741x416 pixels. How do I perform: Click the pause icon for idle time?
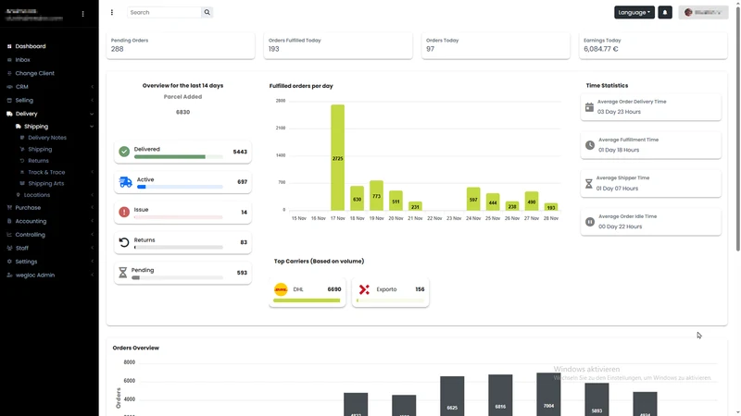[590, 222]
